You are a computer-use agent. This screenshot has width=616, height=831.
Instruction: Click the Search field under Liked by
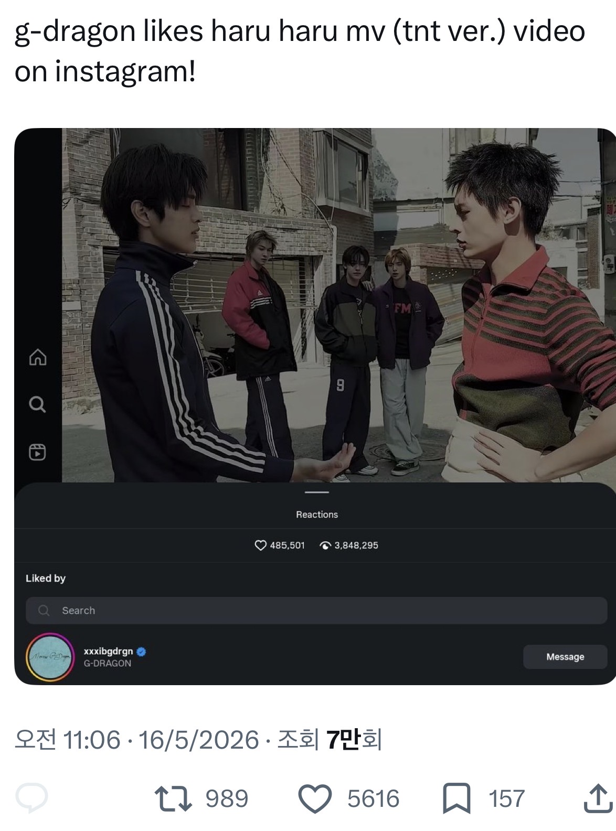[316, 611]
